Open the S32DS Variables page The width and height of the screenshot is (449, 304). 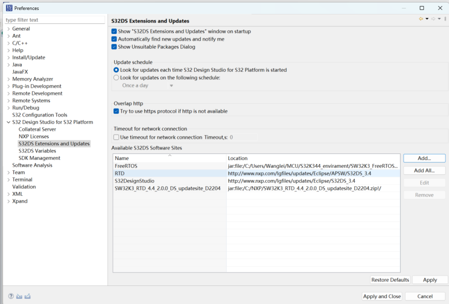pyautogui.click(x=37, y=151)
